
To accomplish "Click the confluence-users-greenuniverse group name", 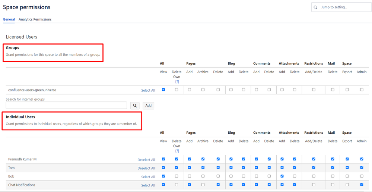I will click(32, 90).
